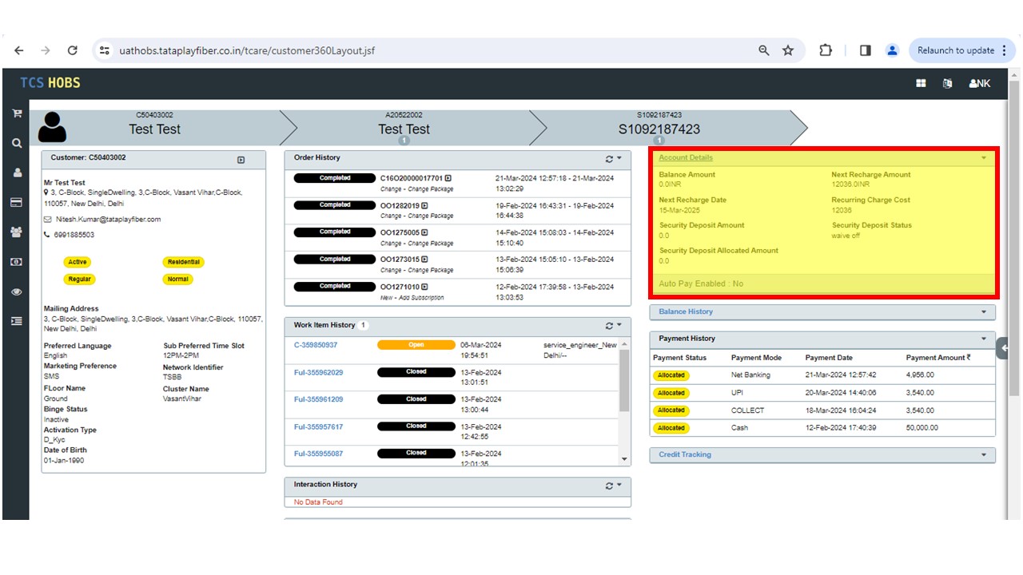
Task: Reload the browser page
Action: tap(72, 50)
